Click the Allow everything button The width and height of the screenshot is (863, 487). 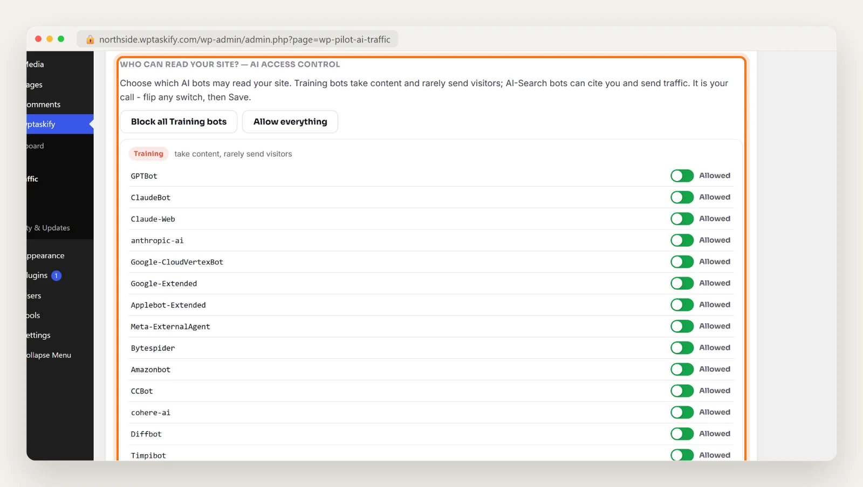pos(290,122)
